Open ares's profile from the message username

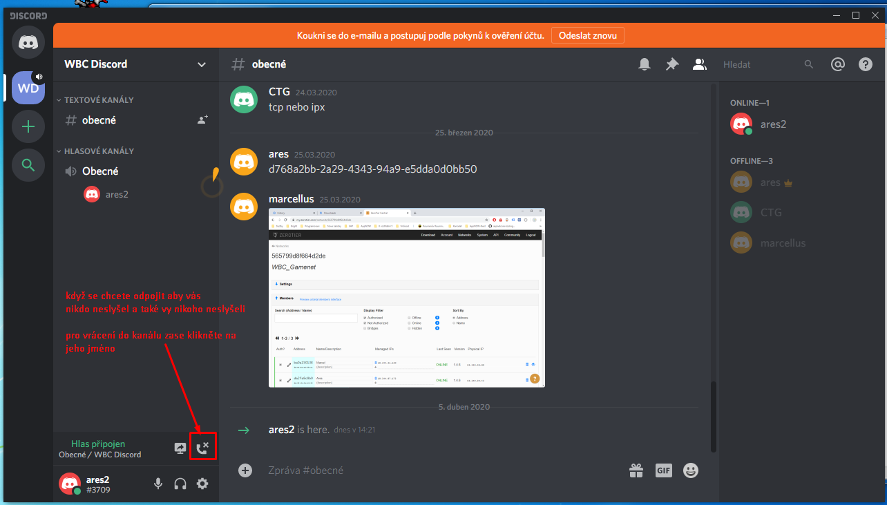pyautogui.click(x=278, y=155)
